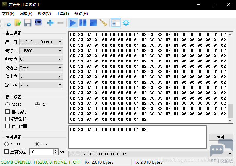This screenshot has height=166, width=236.
Task: Click the 发送 send button
Action: [221, 137]
